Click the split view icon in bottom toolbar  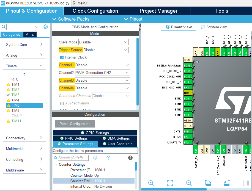(x=246, y=183)
